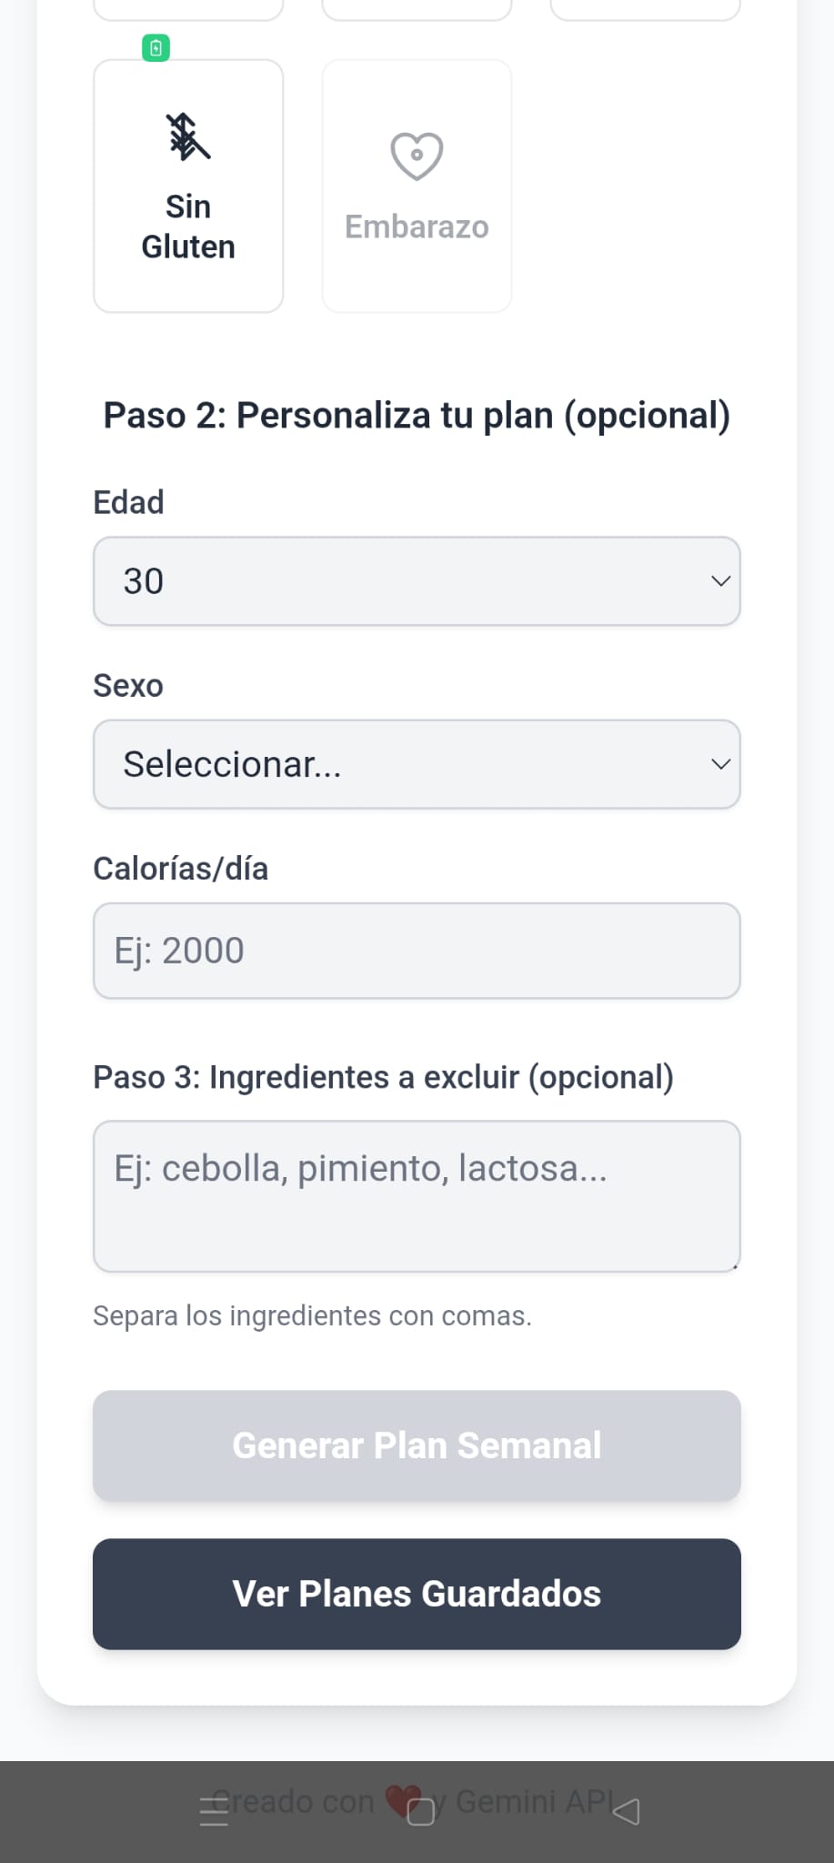The height and width of the screenshot is (1863, 834).
Task: Click the red heart in footer
Action: pos(399,1799)
